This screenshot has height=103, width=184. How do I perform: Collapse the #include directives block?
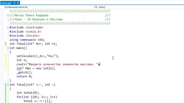pos(8,27)
